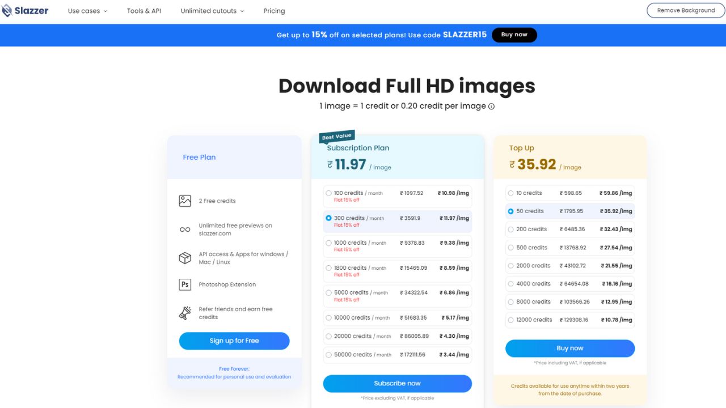Select the 50000 credits per month plan
Screen dimensions: 726x408
click(x=398, y=355)
